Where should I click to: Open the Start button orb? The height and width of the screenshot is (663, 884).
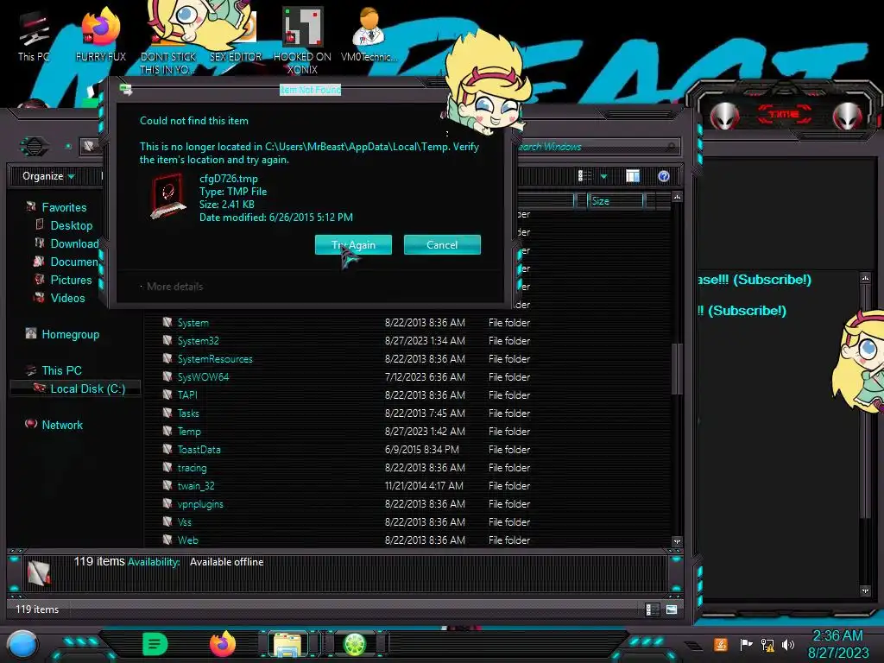[22, 645]
